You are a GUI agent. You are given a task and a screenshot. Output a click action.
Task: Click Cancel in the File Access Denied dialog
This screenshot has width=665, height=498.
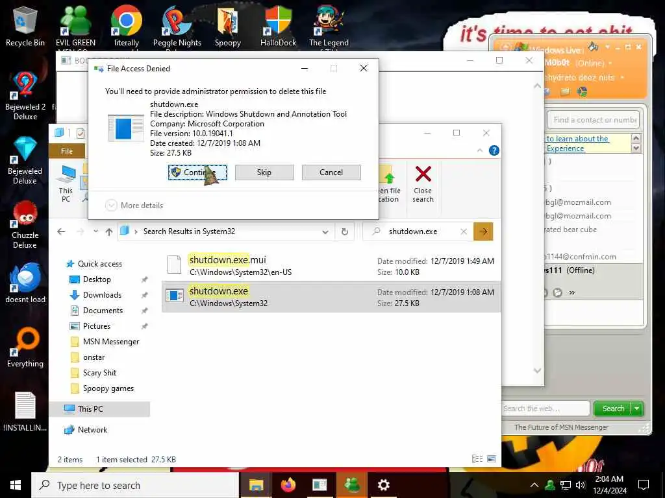(331, 172)
